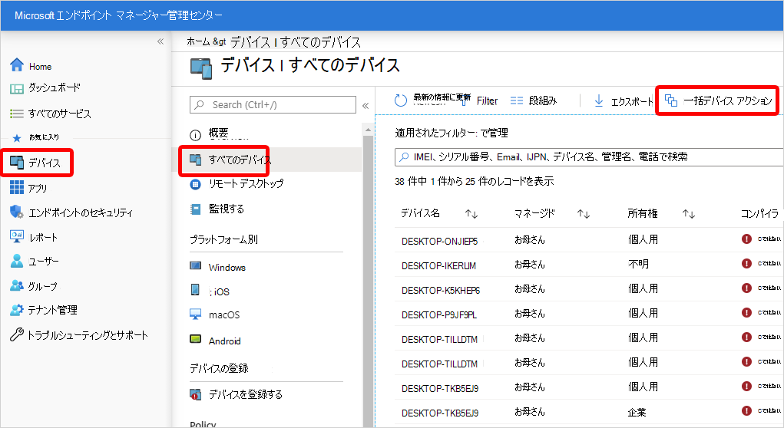Screen dimensions: 784x428
Task: Collapse the main left navigation pane
Action: coord(160,41)
